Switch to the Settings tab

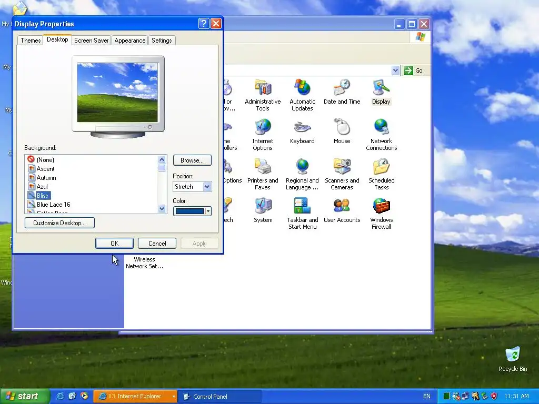(162, 40)
